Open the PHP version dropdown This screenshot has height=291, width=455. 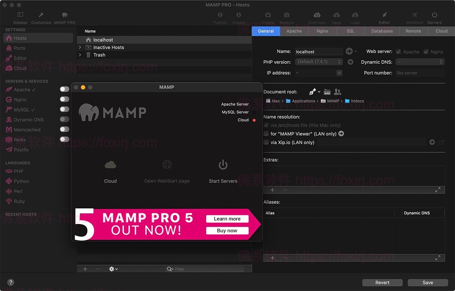click(x=319, y=62)
